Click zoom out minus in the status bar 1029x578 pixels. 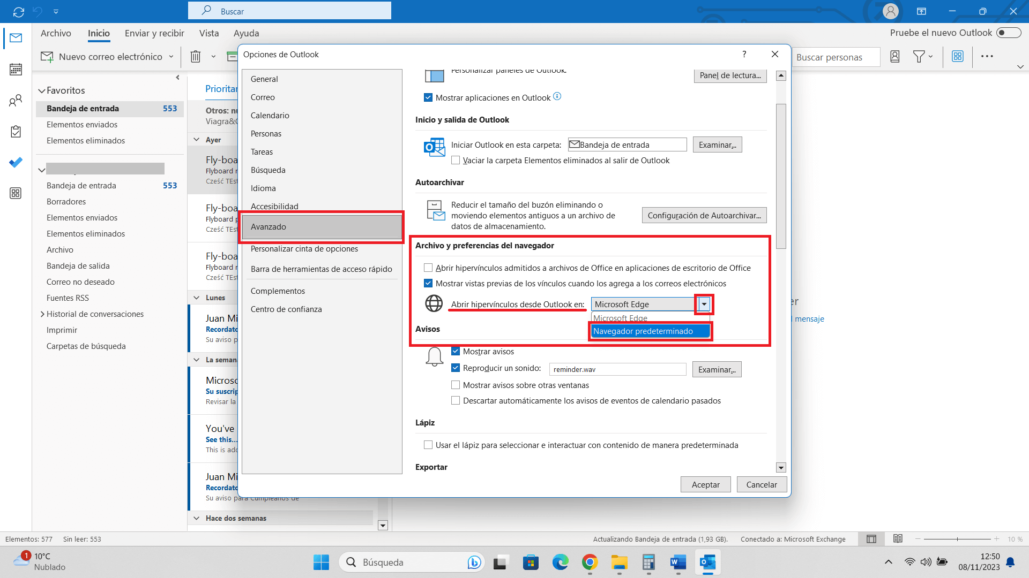(x=918, y=539)
